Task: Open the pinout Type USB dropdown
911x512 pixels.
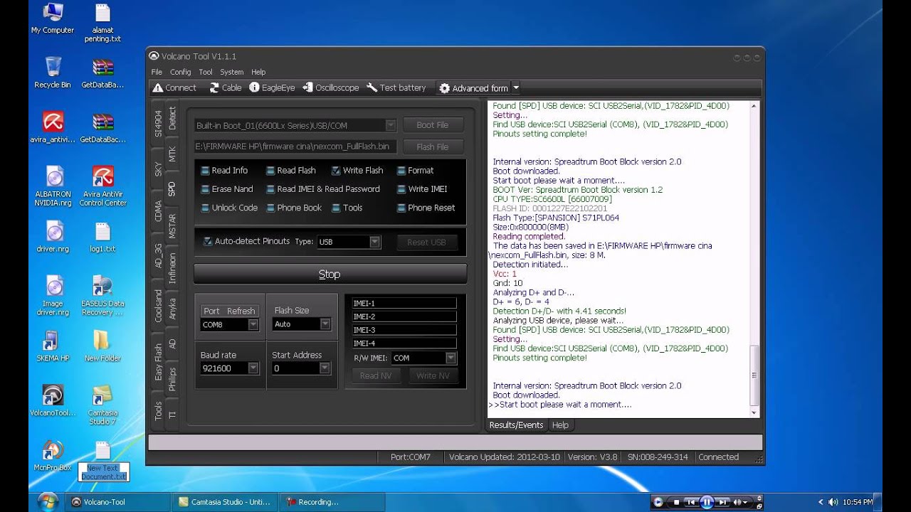Action: (x=374, y=242)
